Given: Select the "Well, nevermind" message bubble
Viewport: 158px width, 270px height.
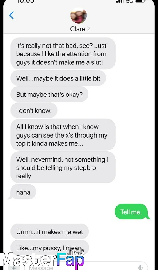Looking at the screenshot, I should point(63,167).
